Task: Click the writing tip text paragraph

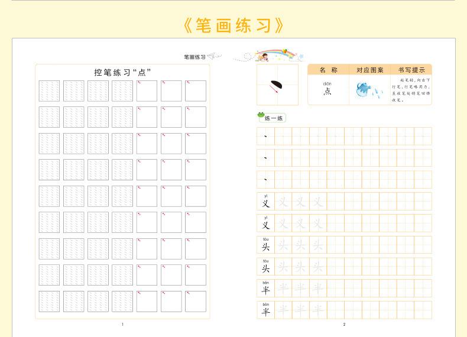Action: pyautogui.click(x=410, y=90)
